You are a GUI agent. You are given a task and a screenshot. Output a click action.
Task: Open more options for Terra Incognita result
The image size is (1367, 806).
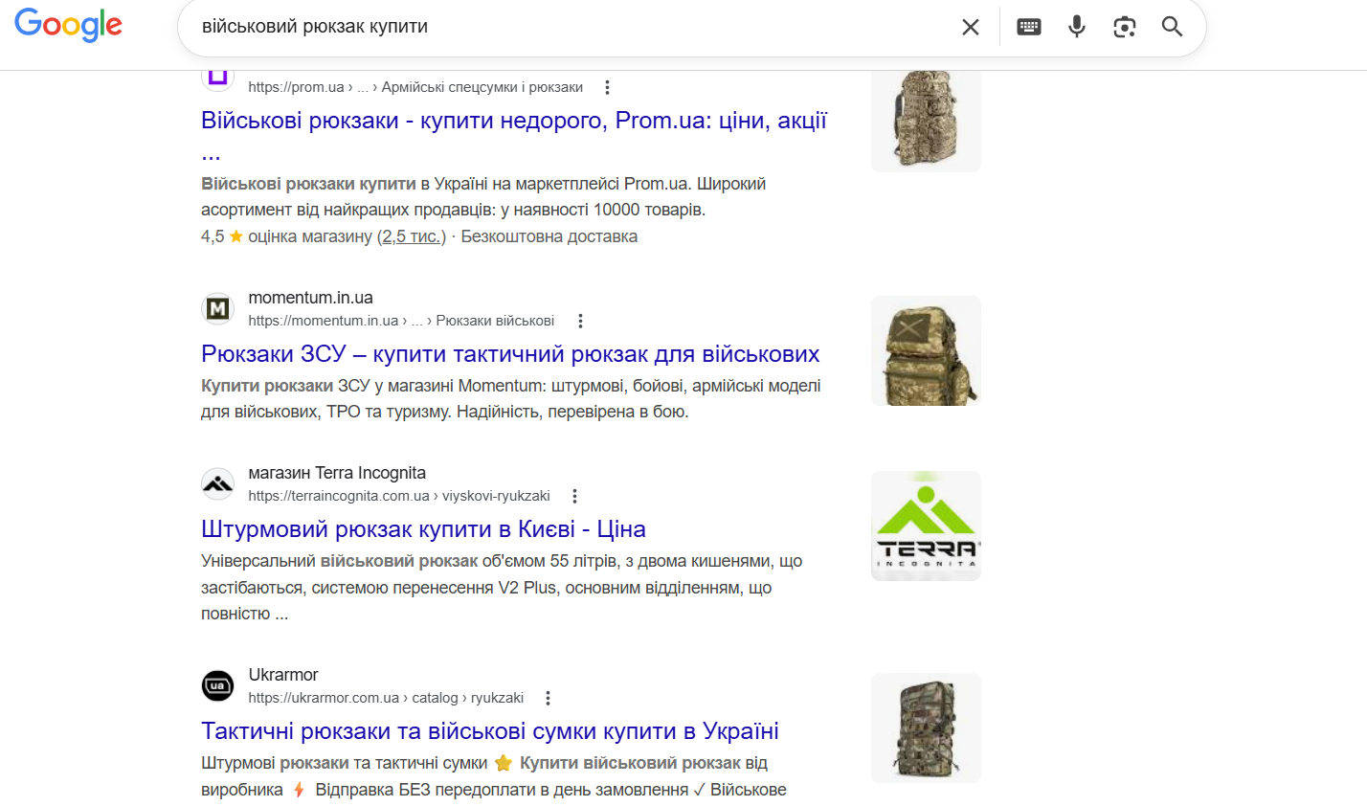(574, 496)
